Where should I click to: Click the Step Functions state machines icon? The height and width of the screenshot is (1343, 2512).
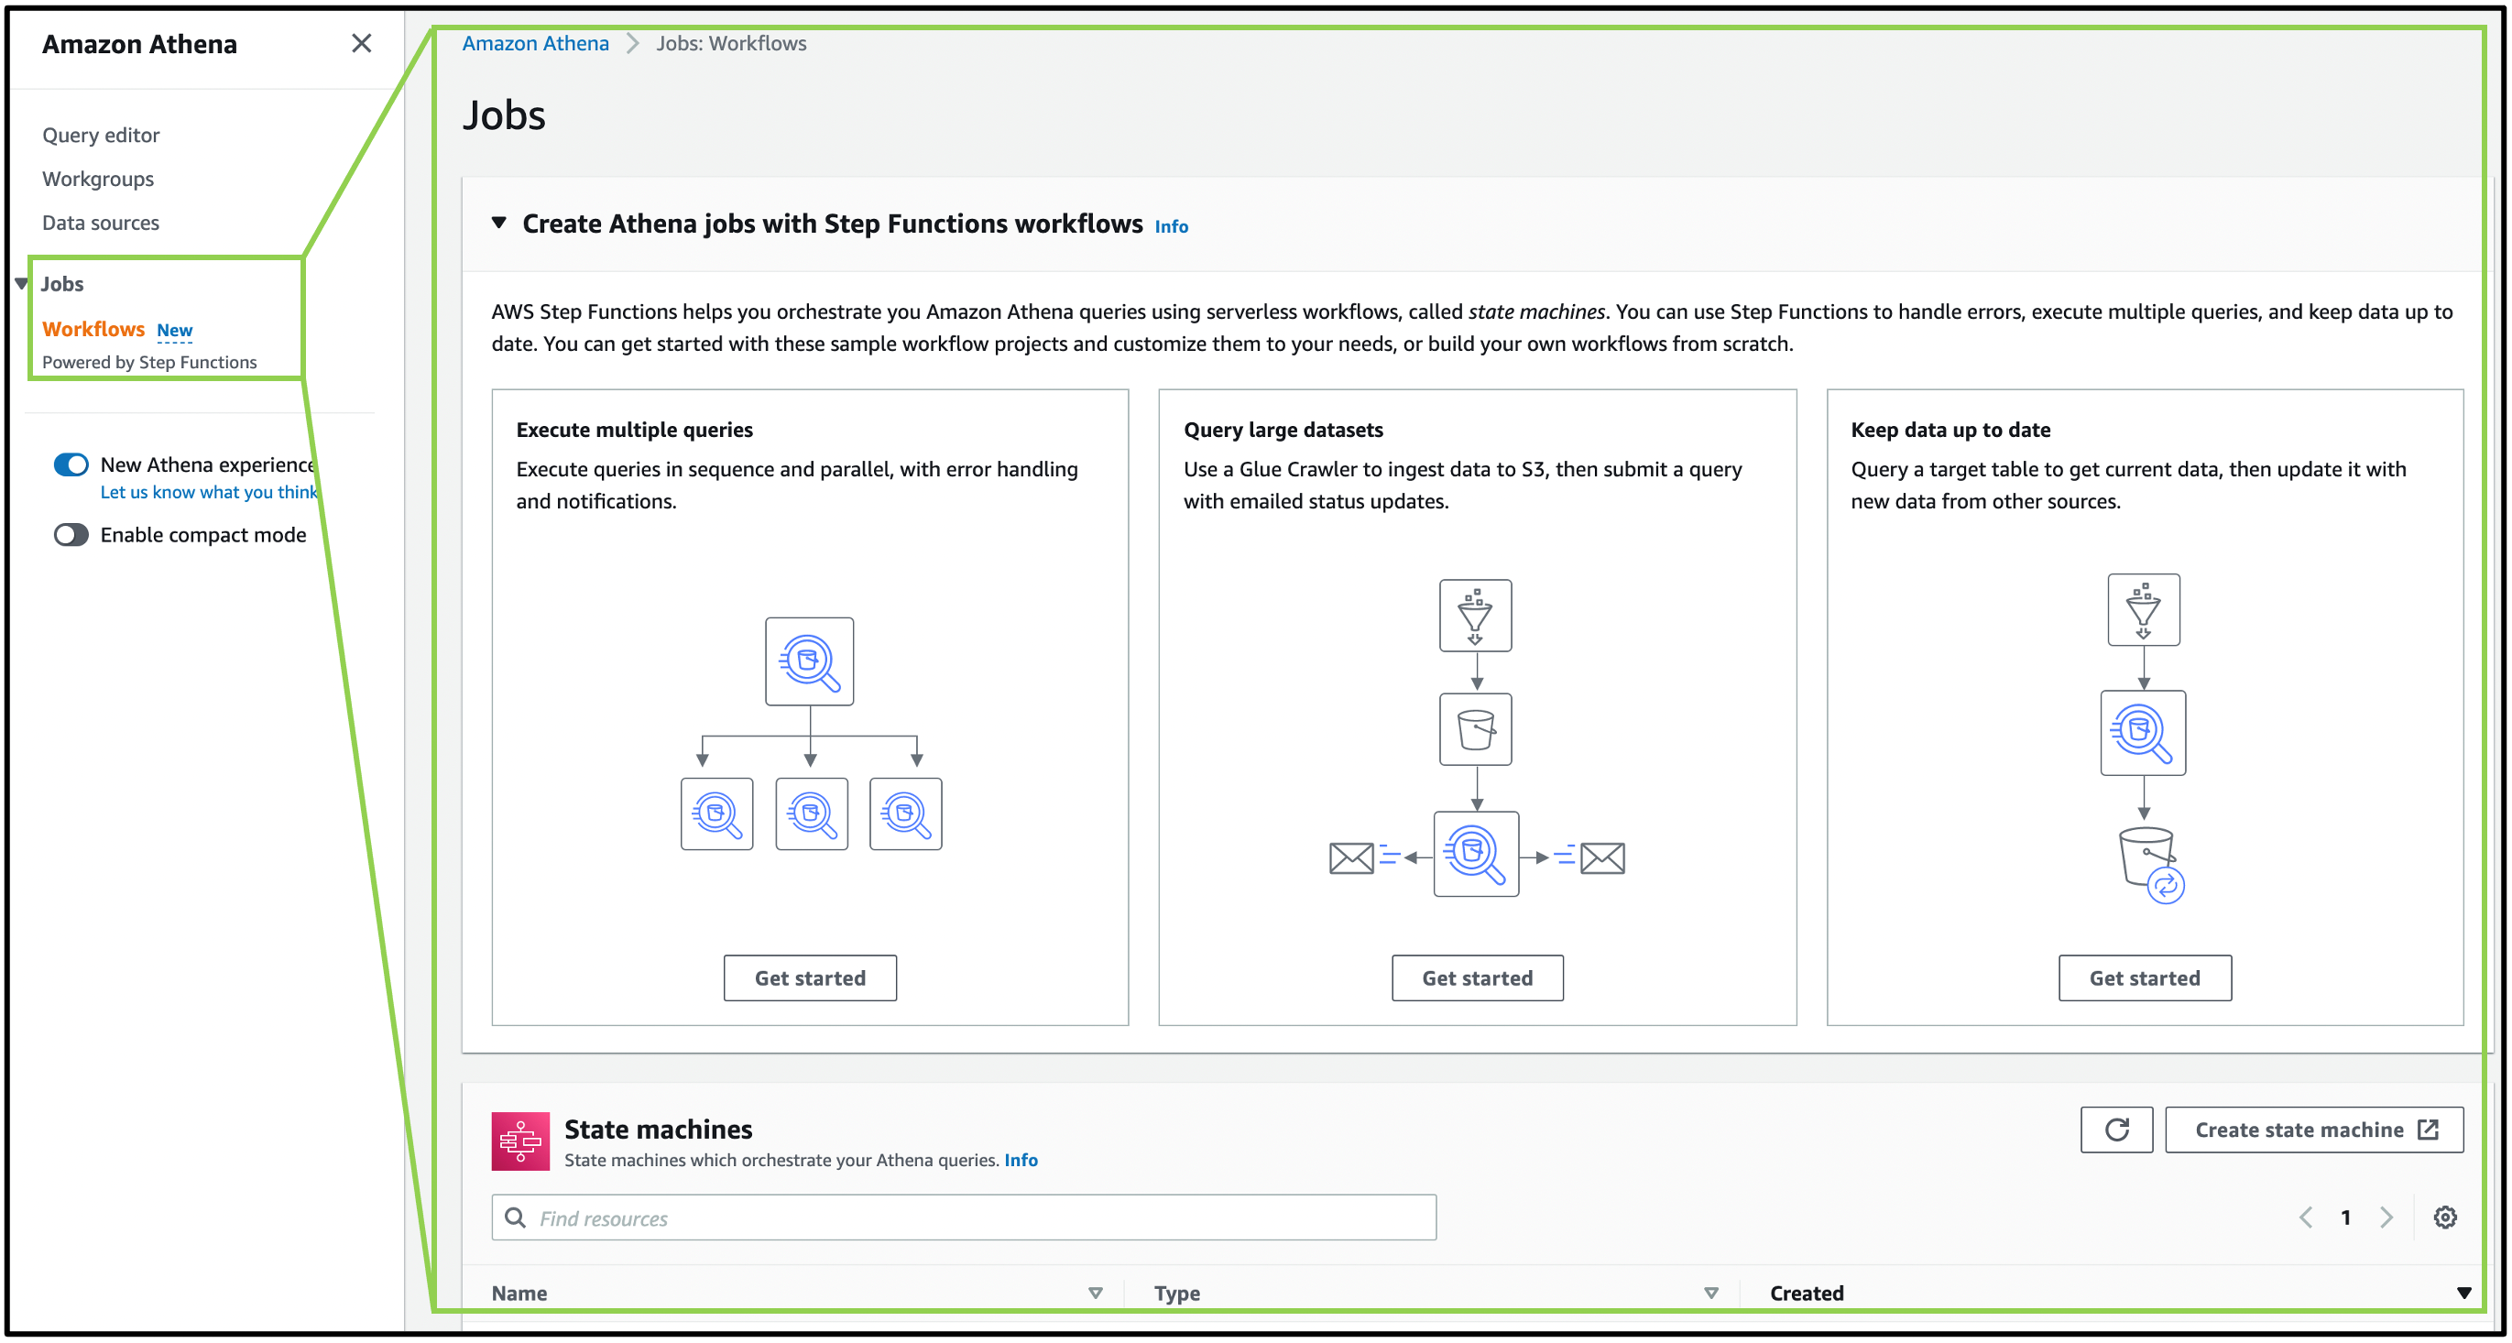519,1141
